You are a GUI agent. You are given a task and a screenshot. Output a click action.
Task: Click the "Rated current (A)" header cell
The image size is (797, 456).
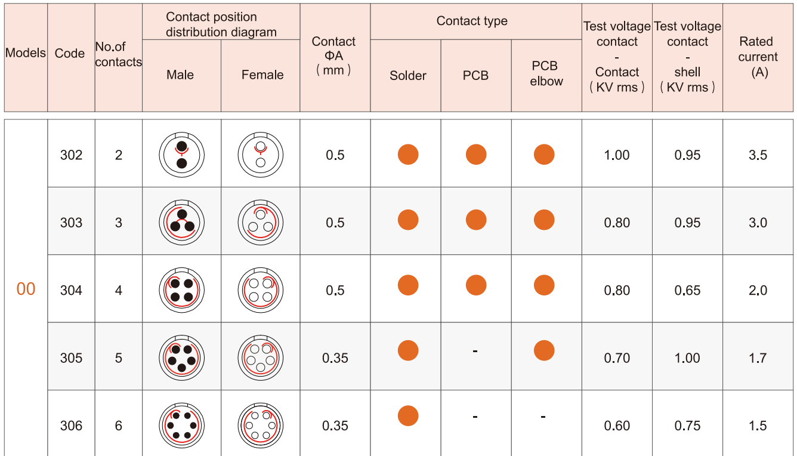pyautogui.click(x=758, y=57)
